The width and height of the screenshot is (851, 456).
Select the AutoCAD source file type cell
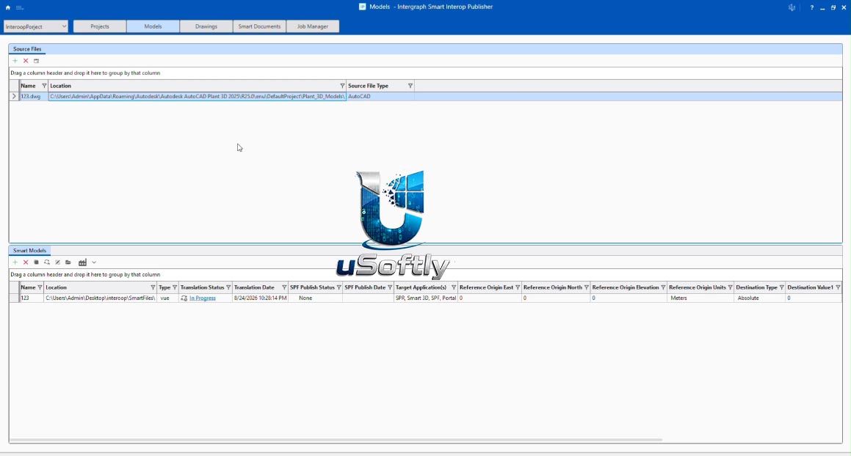click(x=380, y=97)
